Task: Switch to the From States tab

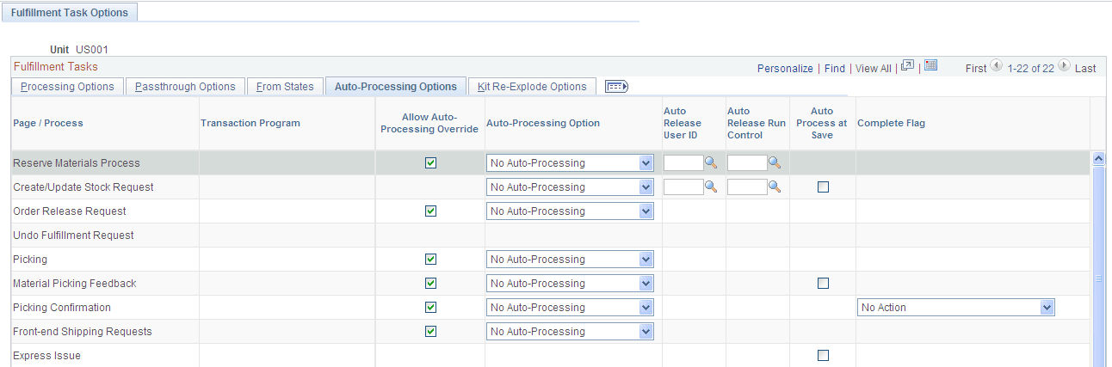Action: click(285, 86)
